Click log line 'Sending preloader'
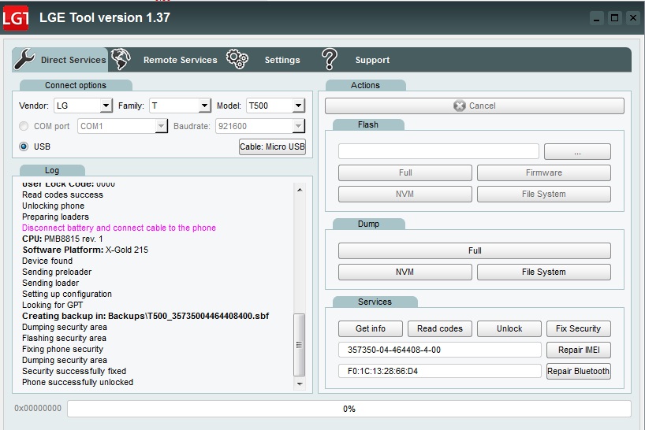This screenshot has width=645, height=430. 57,272
